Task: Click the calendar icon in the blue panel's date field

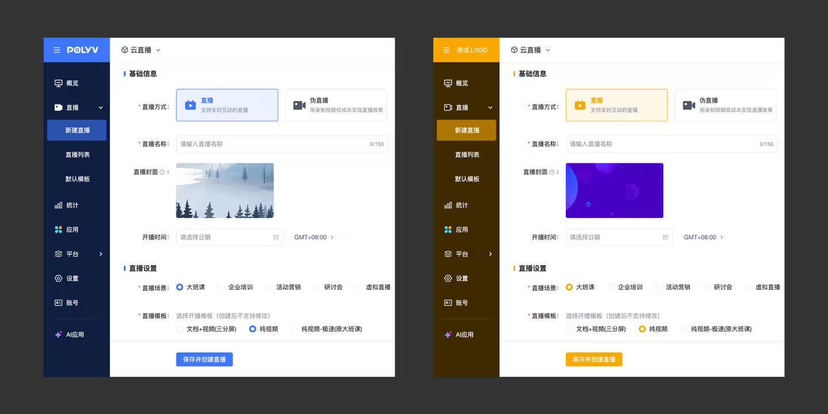Action: [276, 237]
